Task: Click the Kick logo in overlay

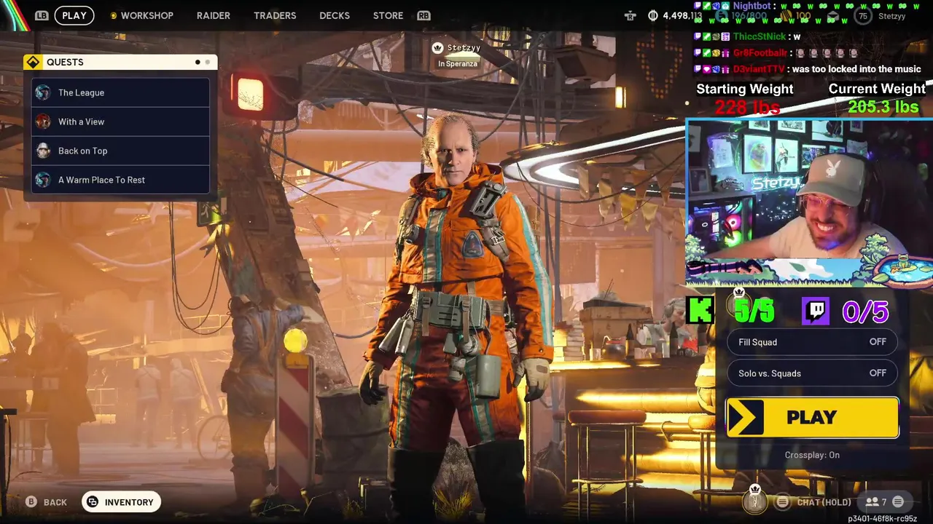Action: [700, 311]
